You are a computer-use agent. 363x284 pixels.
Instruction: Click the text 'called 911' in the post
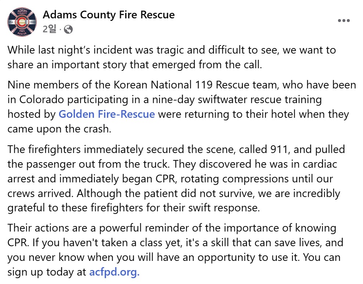point(263,149)
